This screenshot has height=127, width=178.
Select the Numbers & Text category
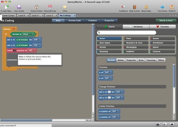136,43
